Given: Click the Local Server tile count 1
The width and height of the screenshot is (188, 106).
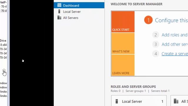Looking at the screenshot, I should coord(162,101).
